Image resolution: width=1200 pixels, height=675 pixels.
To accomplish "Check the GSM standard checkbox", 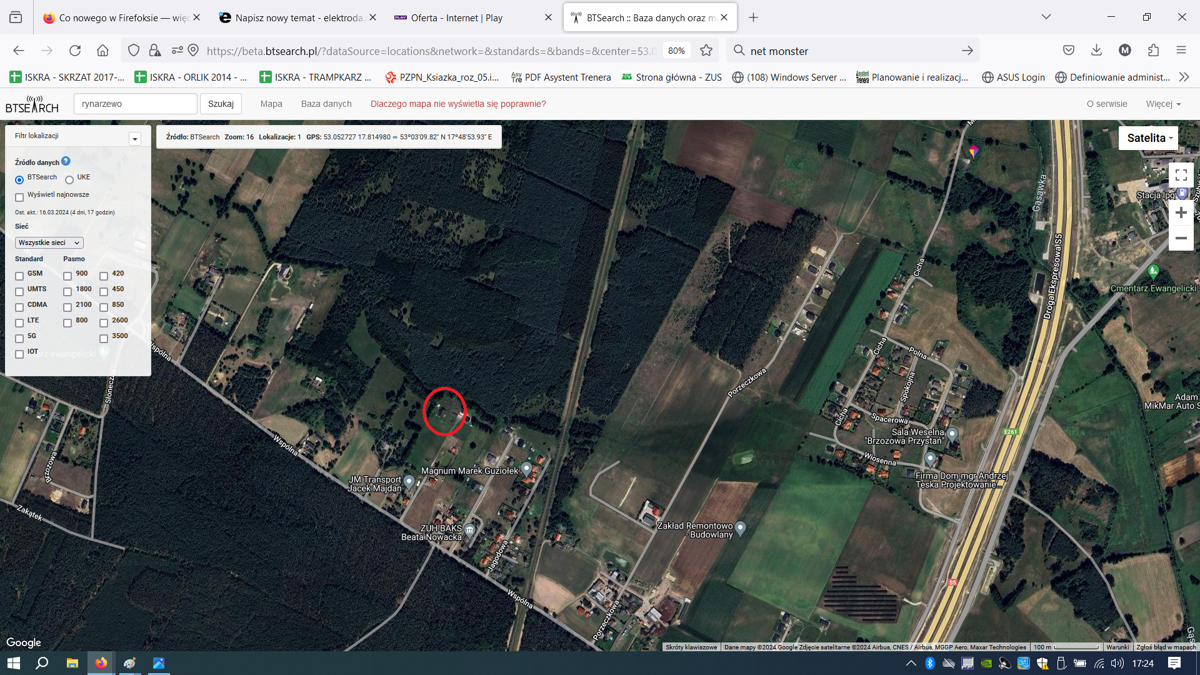I will [19, 276].
